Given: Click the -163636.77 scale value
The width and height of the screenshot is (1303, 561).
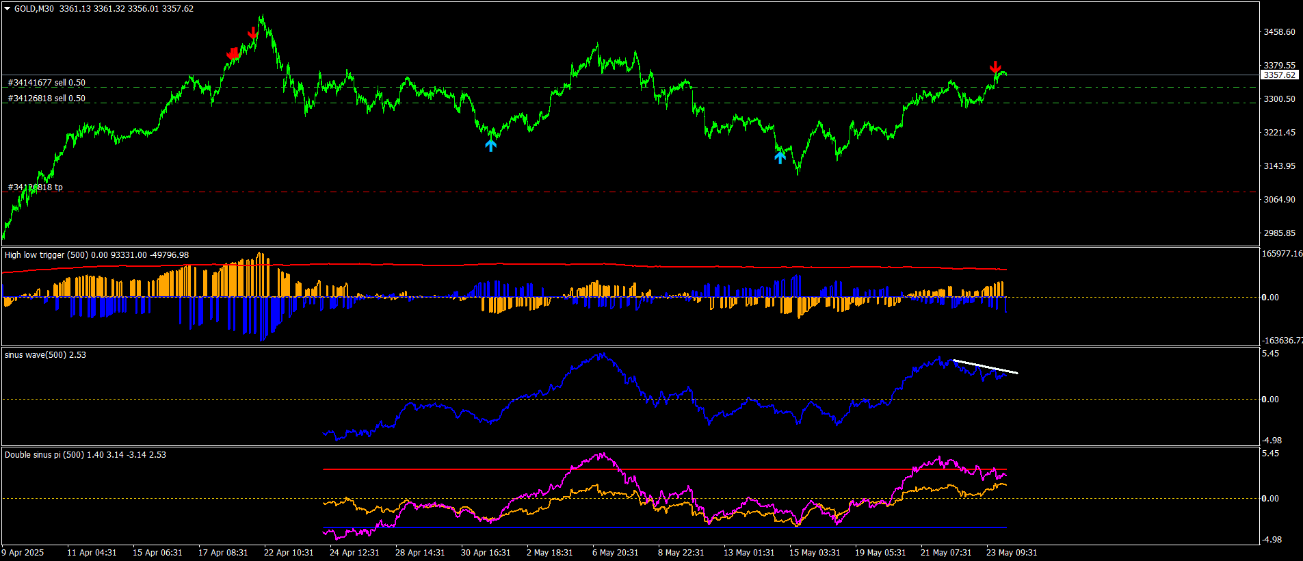Looking at the screenshot, I should tap(1282, 341).
